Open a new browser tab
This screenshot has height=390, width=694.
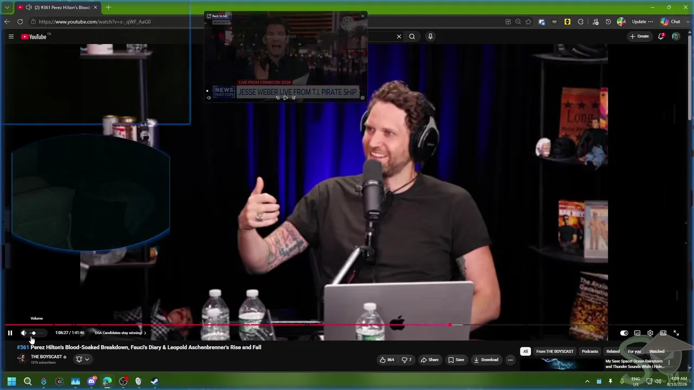[108, 8]
